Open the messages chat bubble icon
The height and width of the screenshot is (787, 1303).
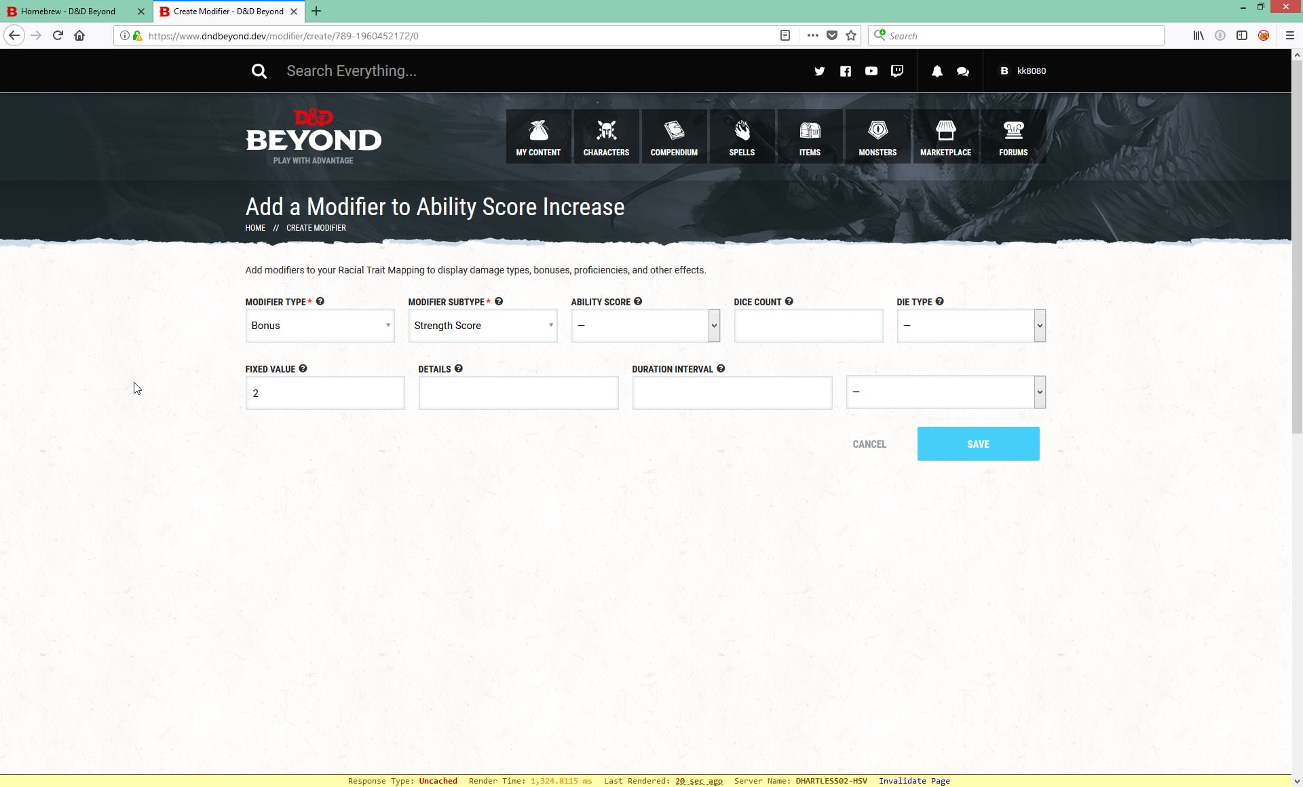click(962, 71)
